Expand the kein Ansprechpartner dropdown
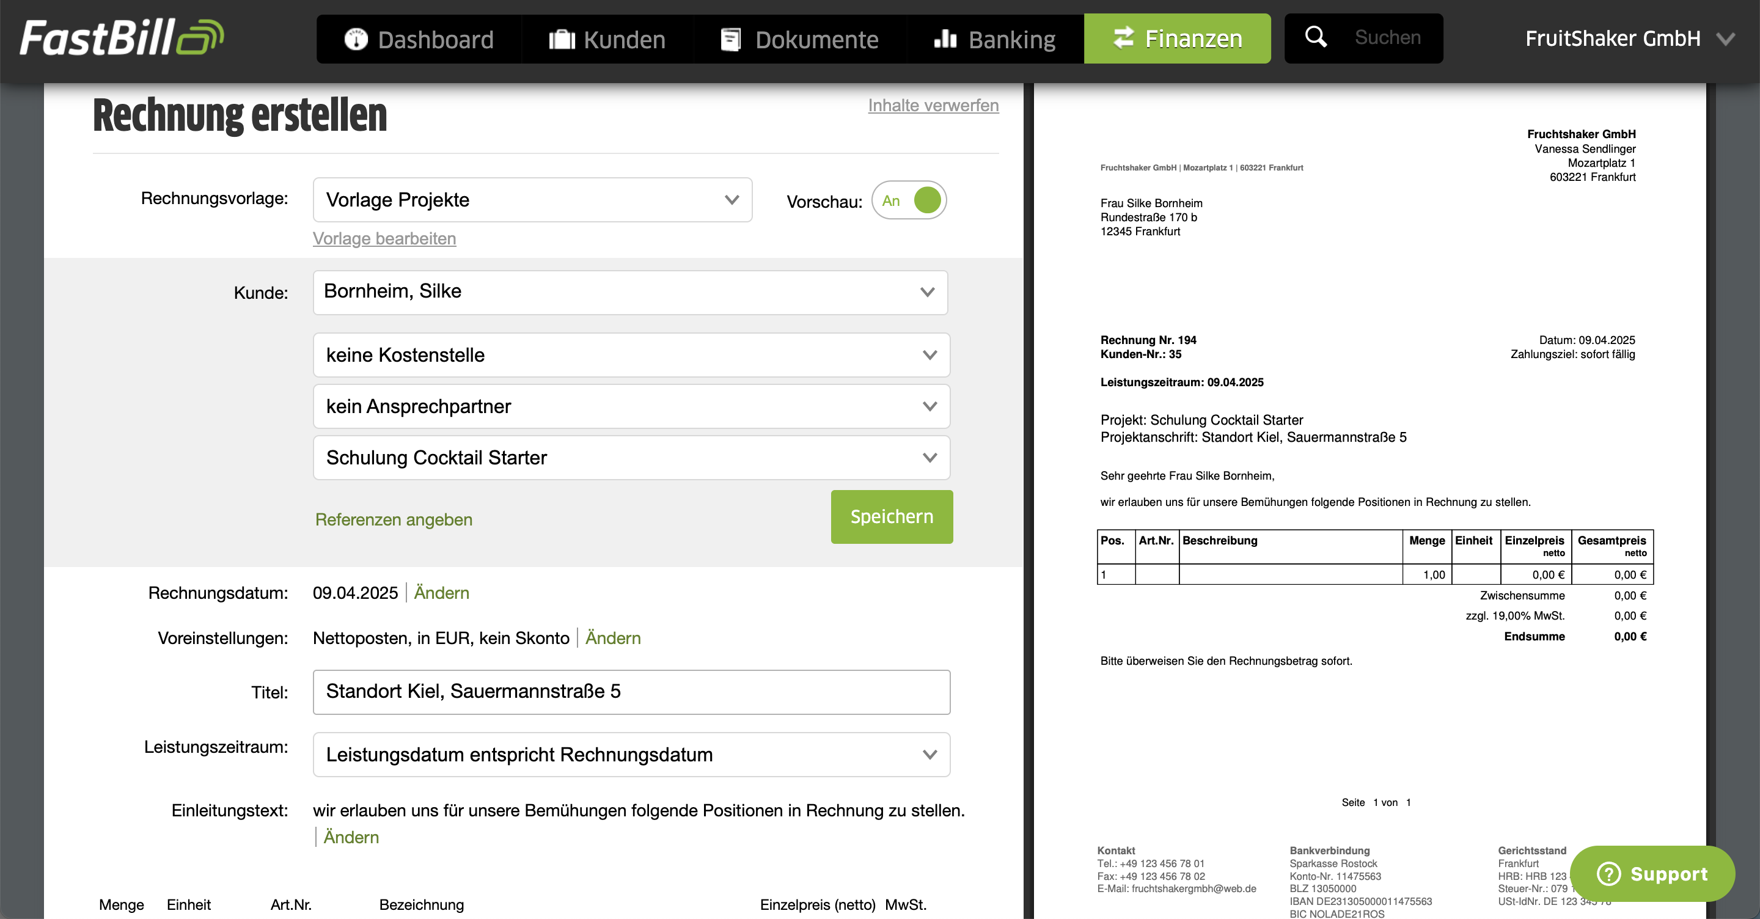Screen dimensions: 1760x919 tap(631, 406)
